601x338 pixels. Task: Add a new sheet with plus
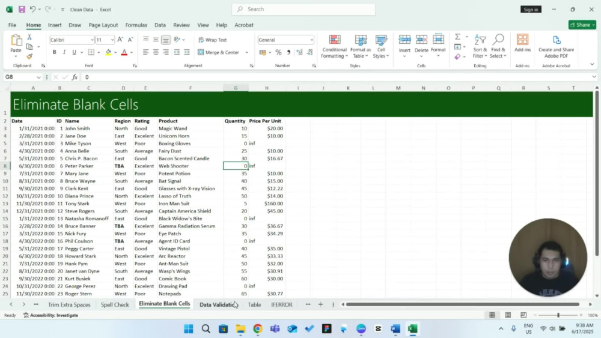pos(320,304)
